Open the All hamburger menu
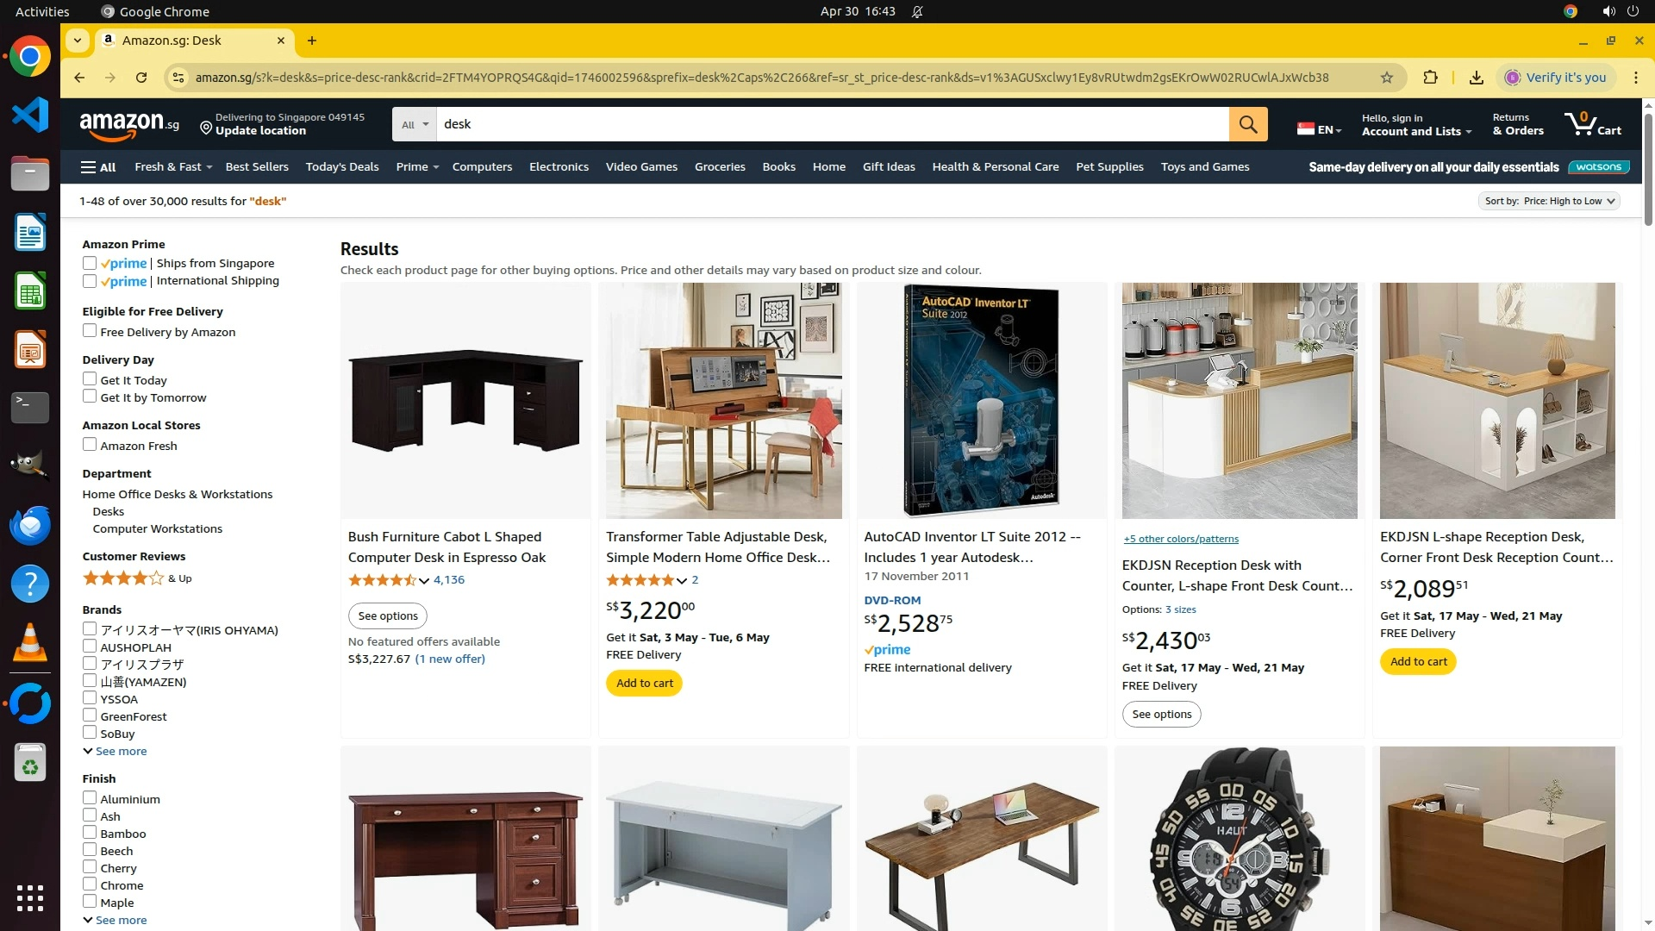This screenshot has width=1655, height=931. (98, 167)
